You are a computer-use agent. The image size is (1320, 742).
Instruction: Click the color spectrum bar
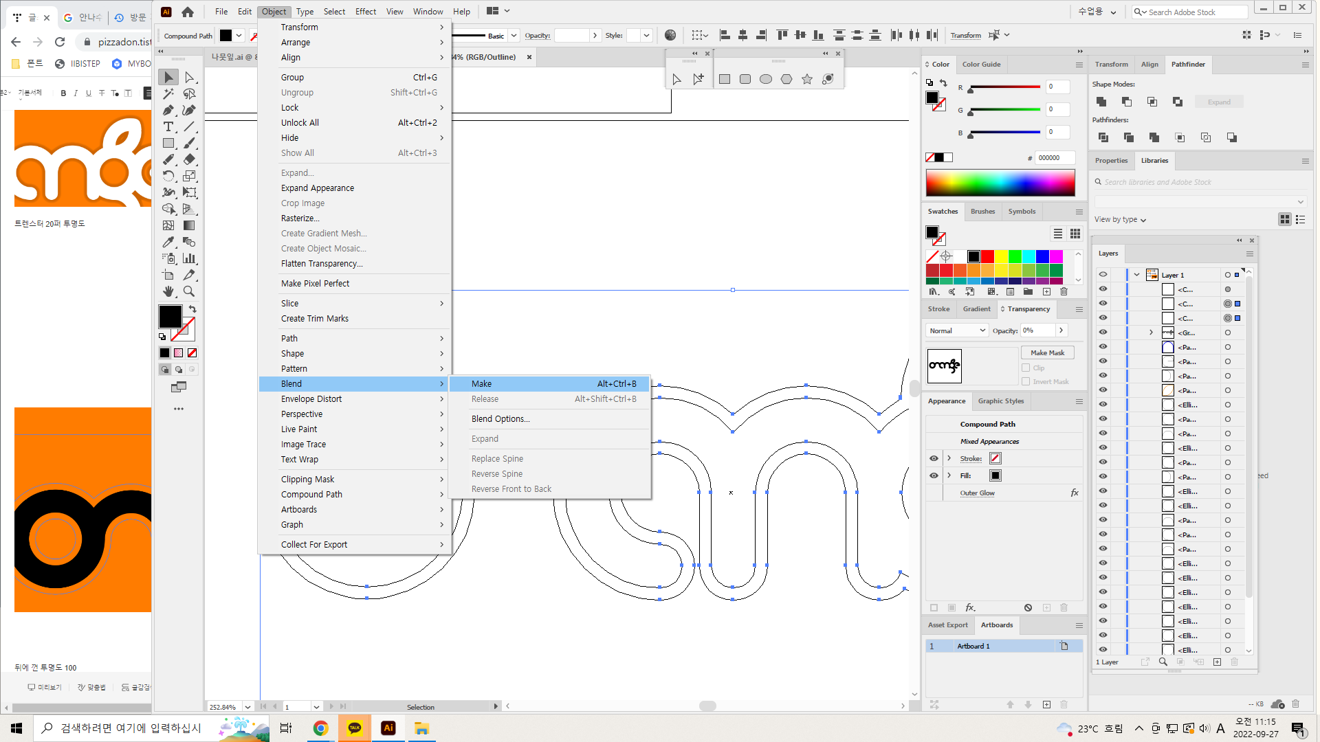[x=1000, y=183]
